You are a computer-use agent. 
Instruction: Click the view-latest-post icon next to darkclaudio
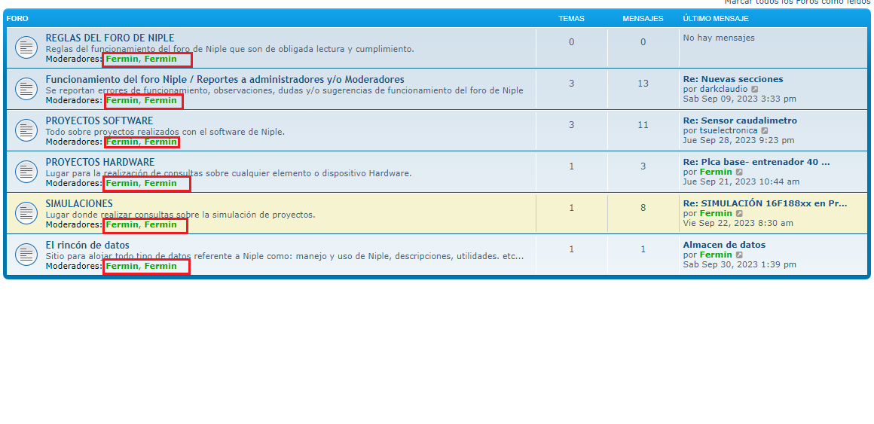pyautogui.click(x=755, y=90)
